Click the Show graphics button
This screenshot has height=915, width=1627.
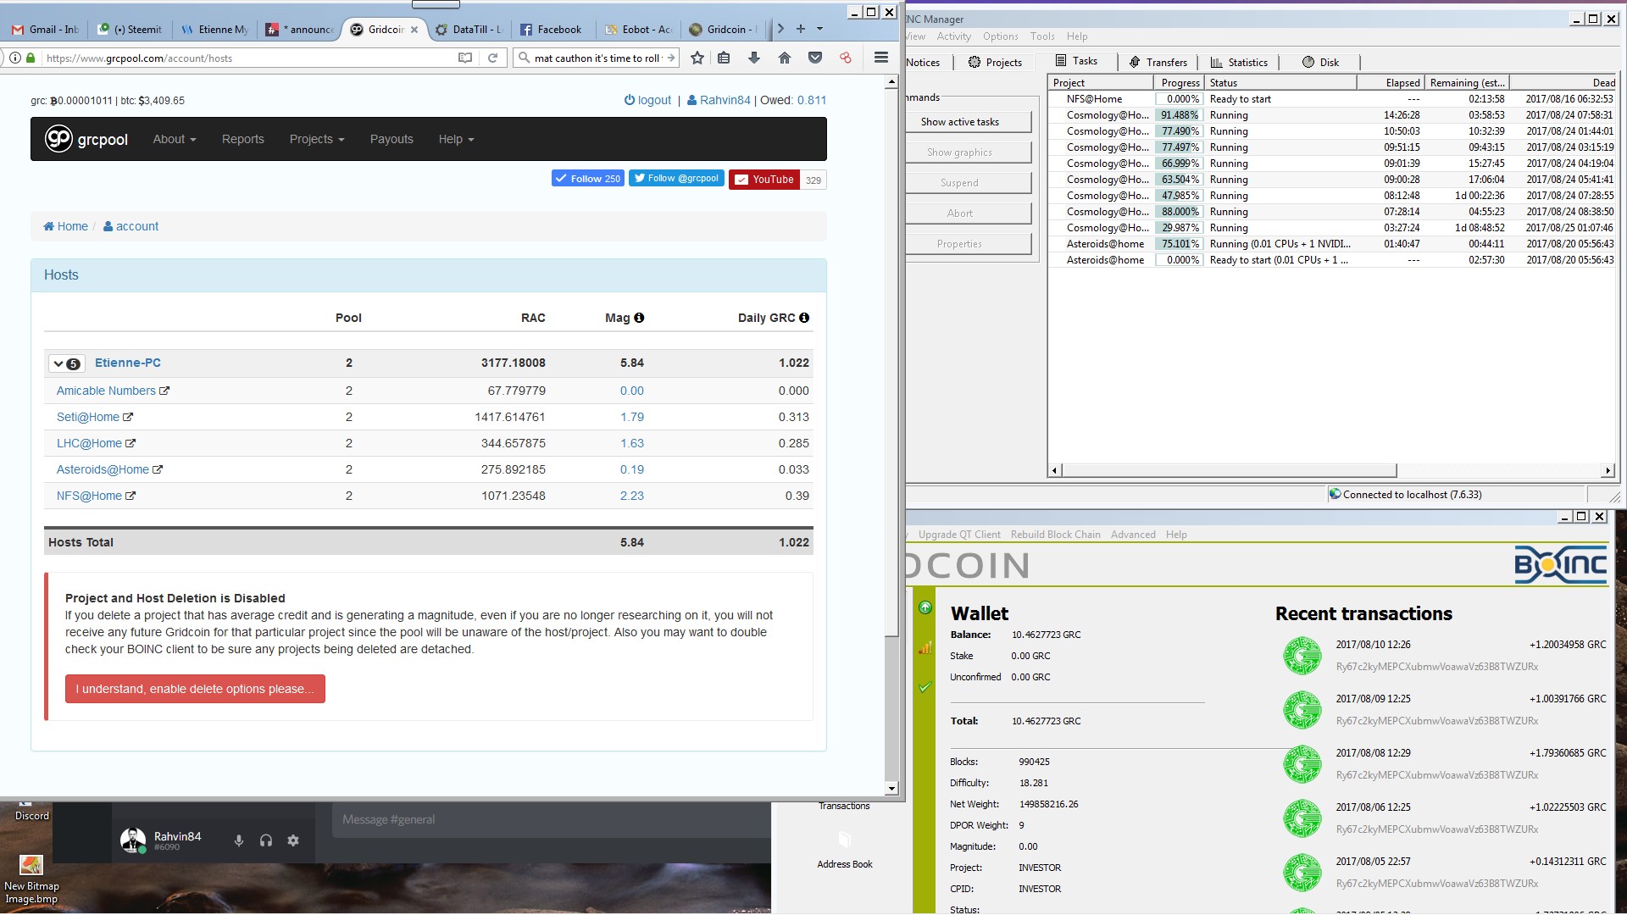pos(958,152)
